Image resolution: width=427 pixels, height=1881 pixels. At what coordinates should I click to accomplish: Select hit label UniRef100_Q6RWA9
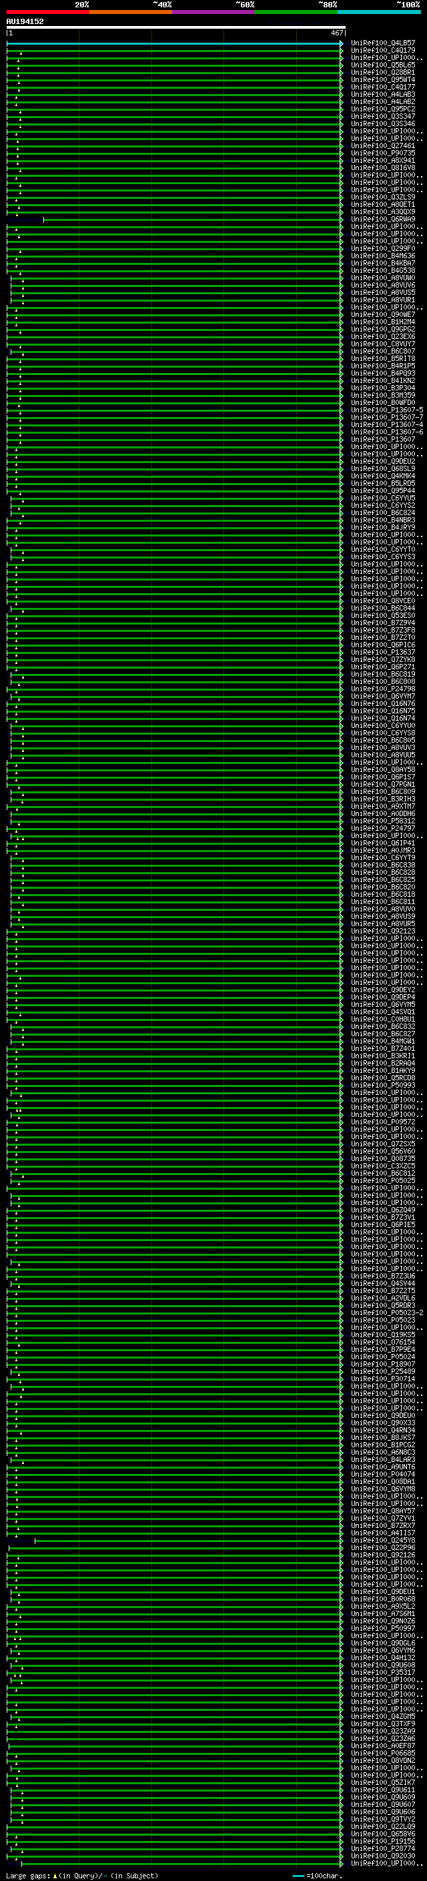382,220
